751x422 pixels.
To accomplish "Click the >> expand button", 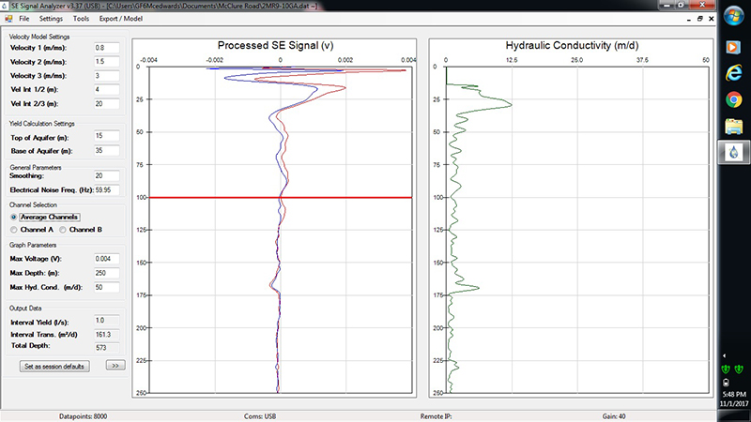I will [x=115, y=366].
